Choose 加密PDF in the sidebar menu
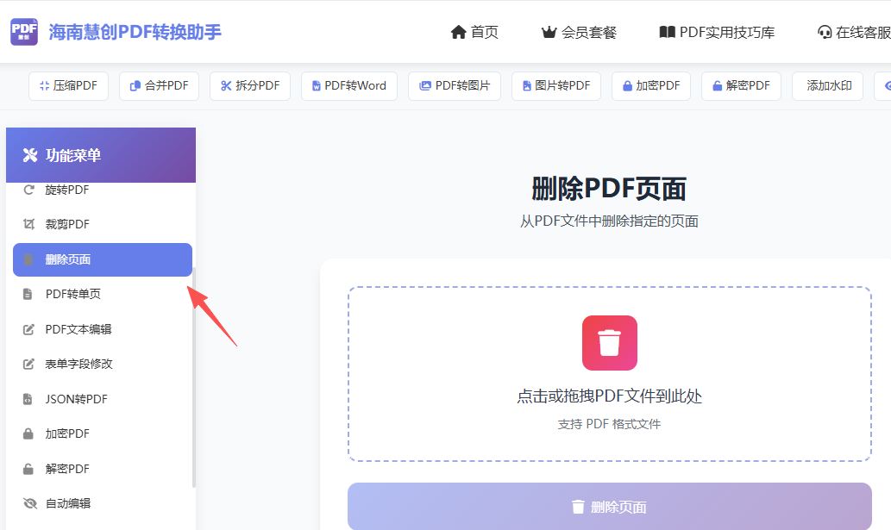The image size is (891, 530). [103, 434]
